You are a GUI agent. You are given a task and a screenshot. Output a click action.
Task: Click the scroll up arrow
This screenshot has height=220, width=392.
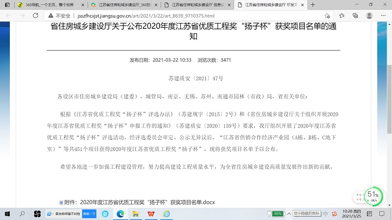tap(389, 24)
